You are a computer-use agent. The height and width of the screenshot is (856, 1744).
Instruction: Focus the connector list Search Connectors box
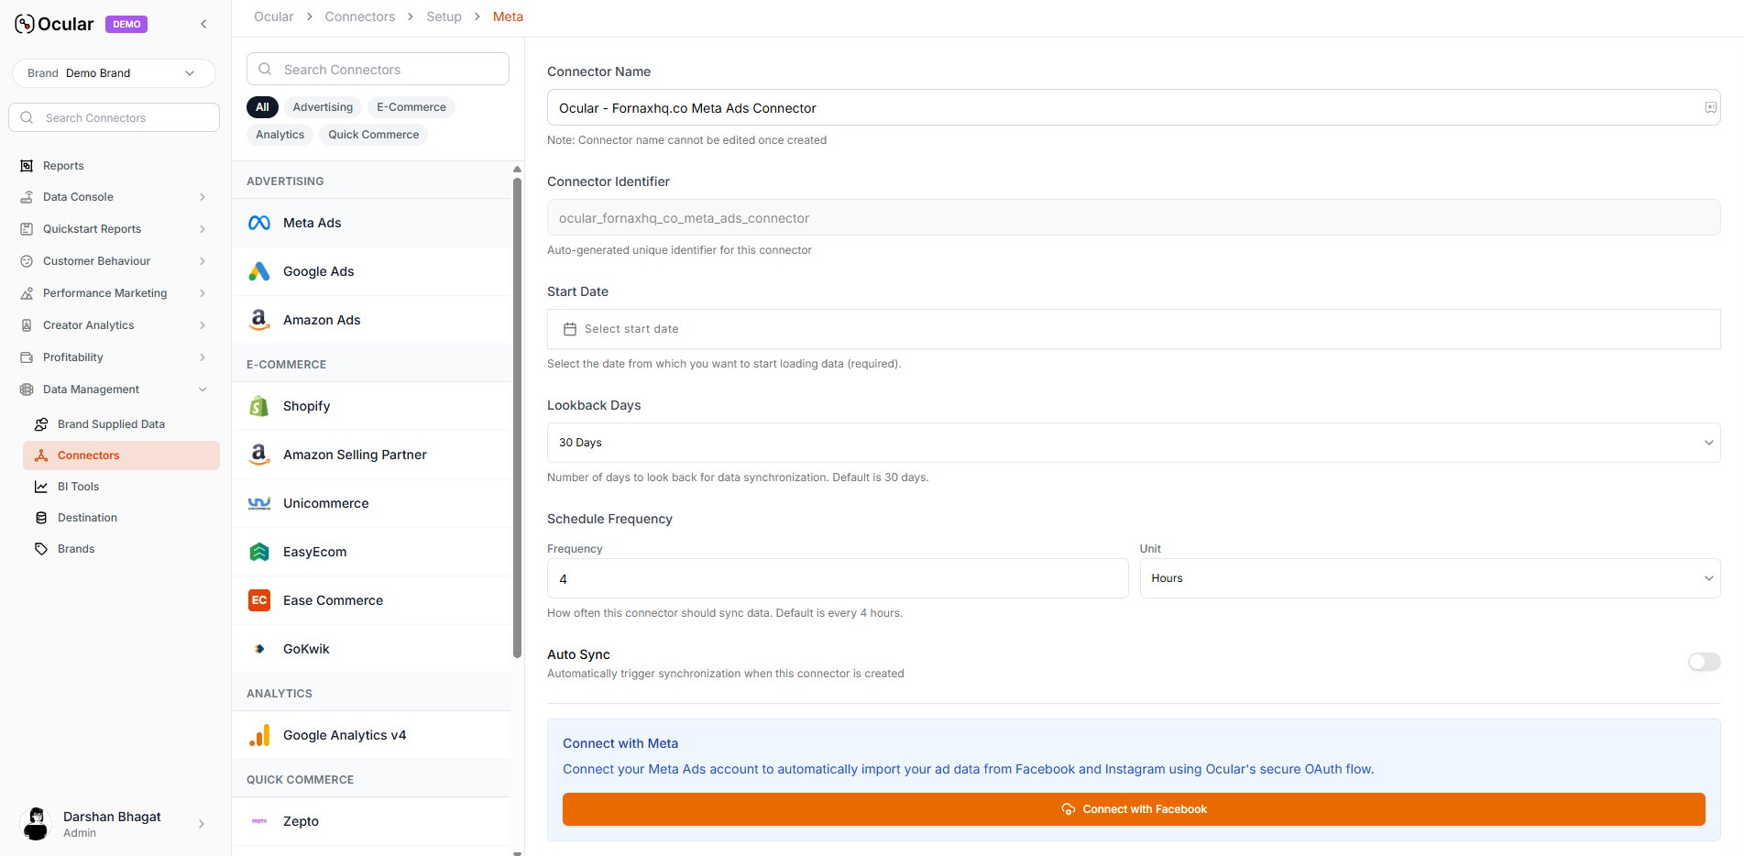click(378, 69)
